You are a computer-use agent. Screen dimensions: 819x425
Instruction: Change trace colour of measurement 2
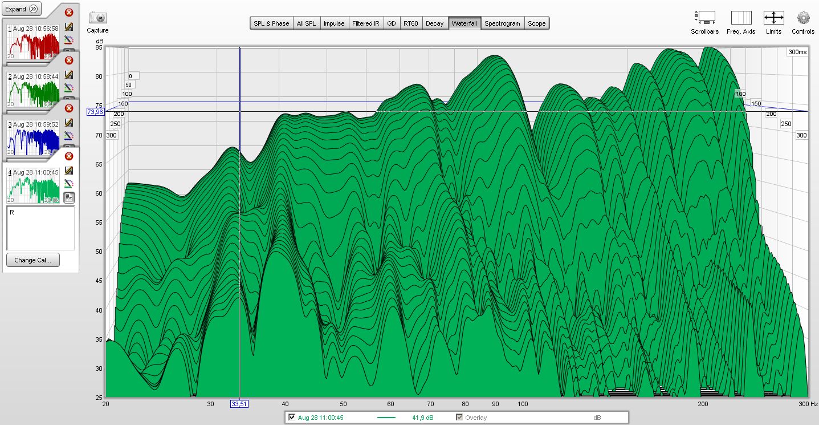click(x=69, y=88)
